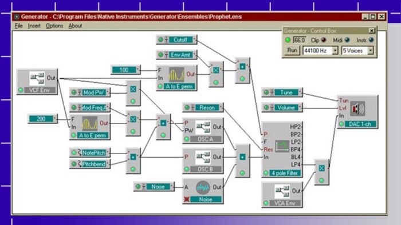This screenshot has height=225, width=401.
Task: Open the 44100 Hz sample rate dropdown
Action: point(335,50)
